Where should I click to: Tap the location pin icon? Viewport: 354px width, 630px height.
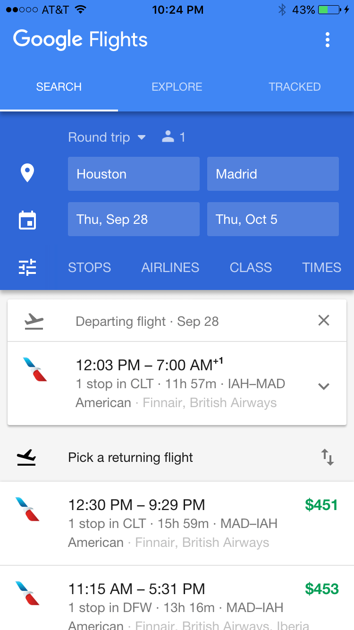pyautogui.click(x=27, y=173)
